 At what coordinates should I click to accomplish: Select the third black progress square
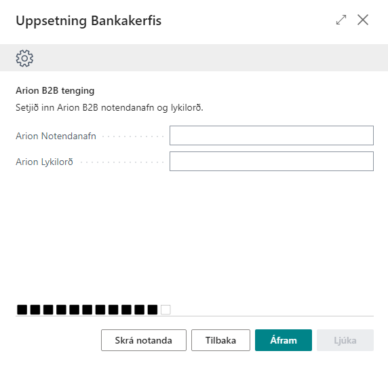pyautogui.click(x=48, y=310)
